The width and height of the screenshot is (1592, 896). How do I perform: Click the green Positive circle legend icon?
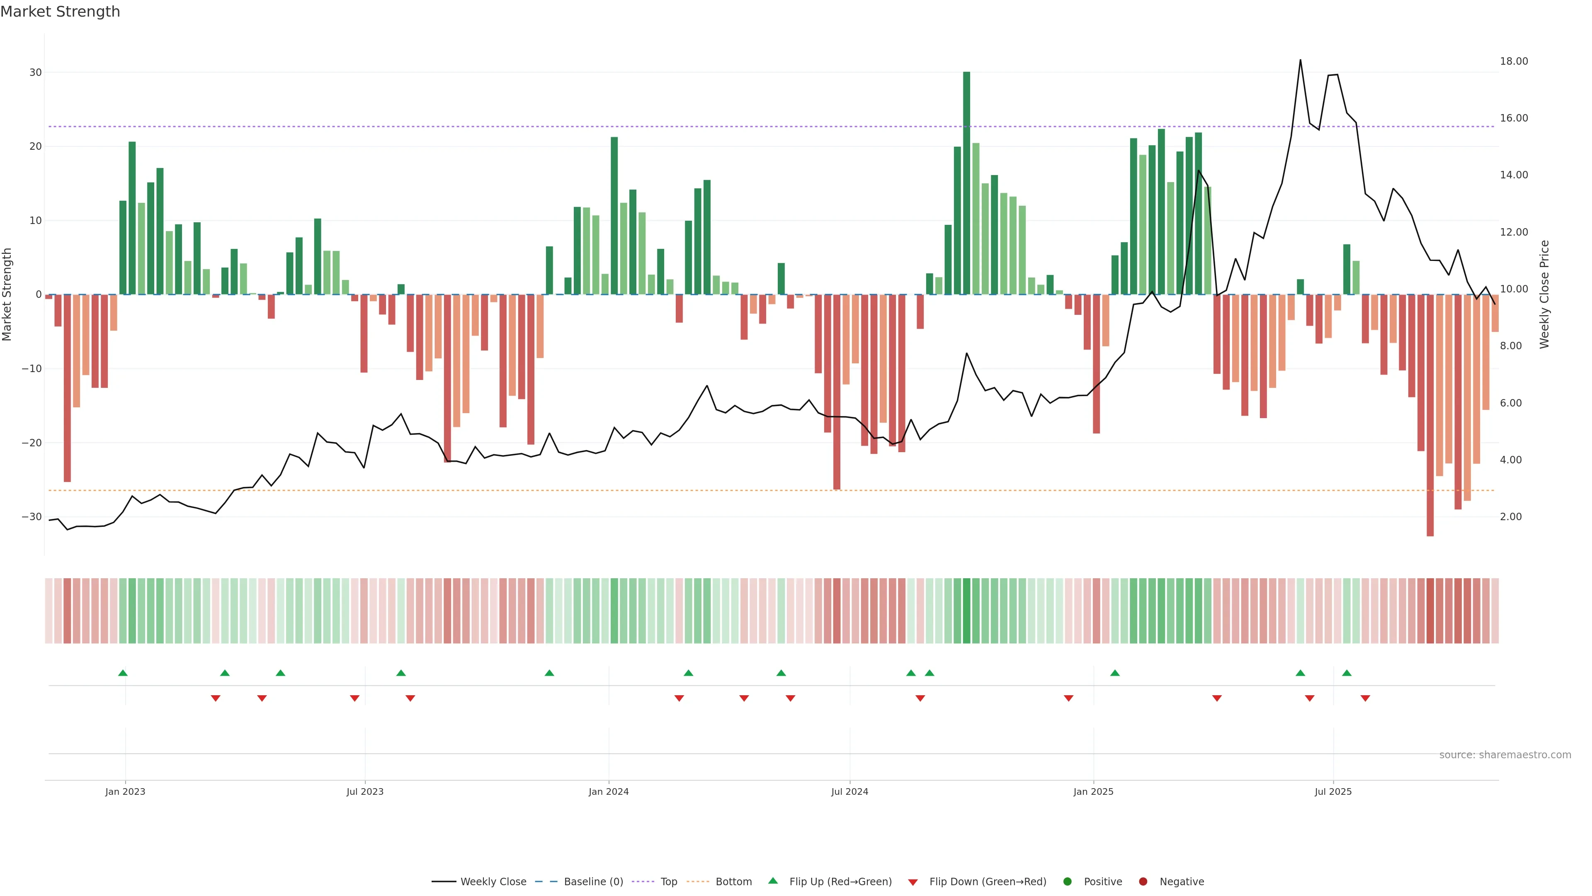tap(1067, 882)
